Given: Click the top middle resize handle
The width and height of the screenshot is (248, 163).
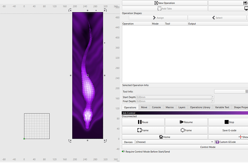Looking at the screenshot, I should click(x=87, y=10).
